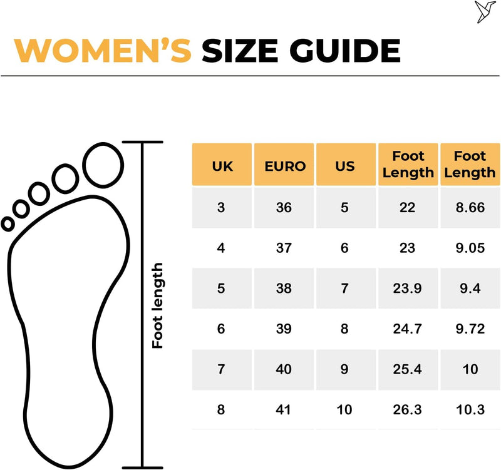The image size is (501, 470).
Task: Select the 9.72 foot length value
Action: point(470,329)
